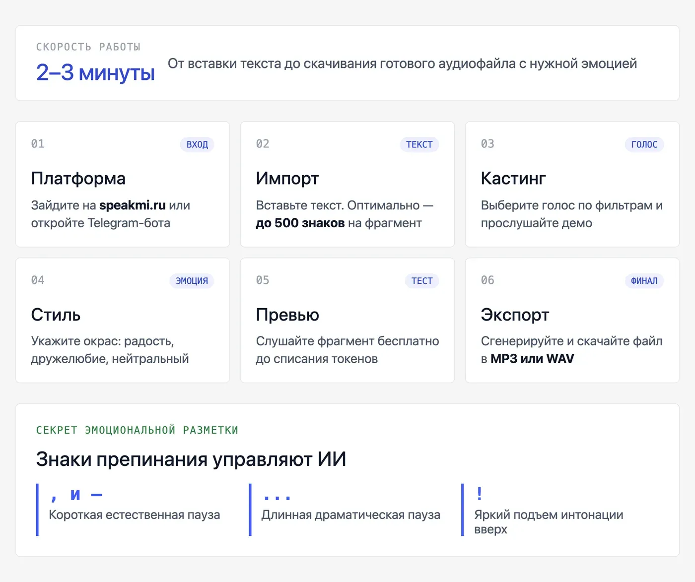Click the ЭМОЦИЯ badge on Стиль card
The height and width of the screenshot is (582, 695).
192,281
